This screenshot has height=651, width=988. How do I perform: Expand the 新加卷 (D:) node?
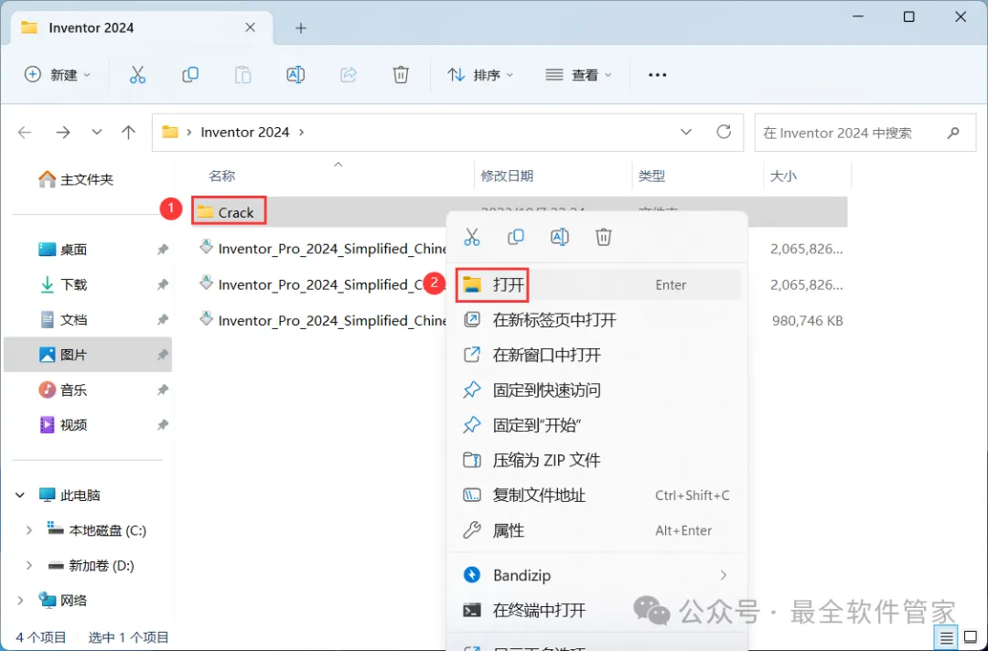coord(29,566)
